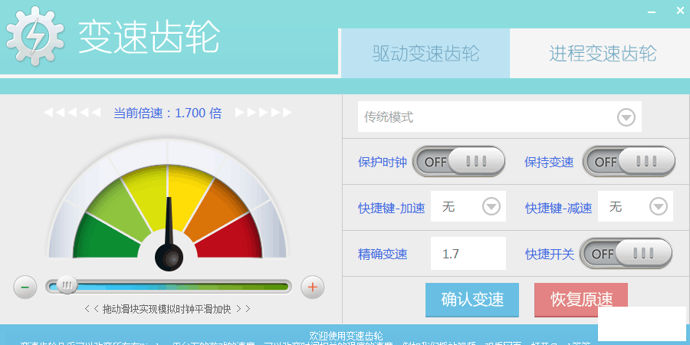The width and height of the screenshot is (690, 345).
Task: Click the 快捷开关 label
Action: [550, 254]
